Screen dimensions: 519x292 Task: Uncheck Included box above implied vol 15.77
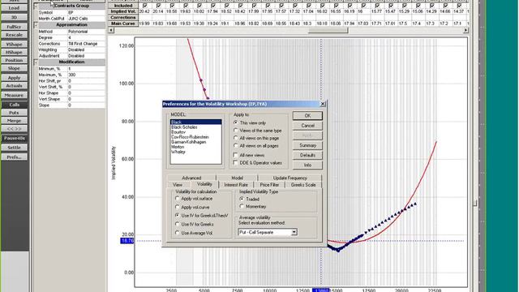click(376, 6)
